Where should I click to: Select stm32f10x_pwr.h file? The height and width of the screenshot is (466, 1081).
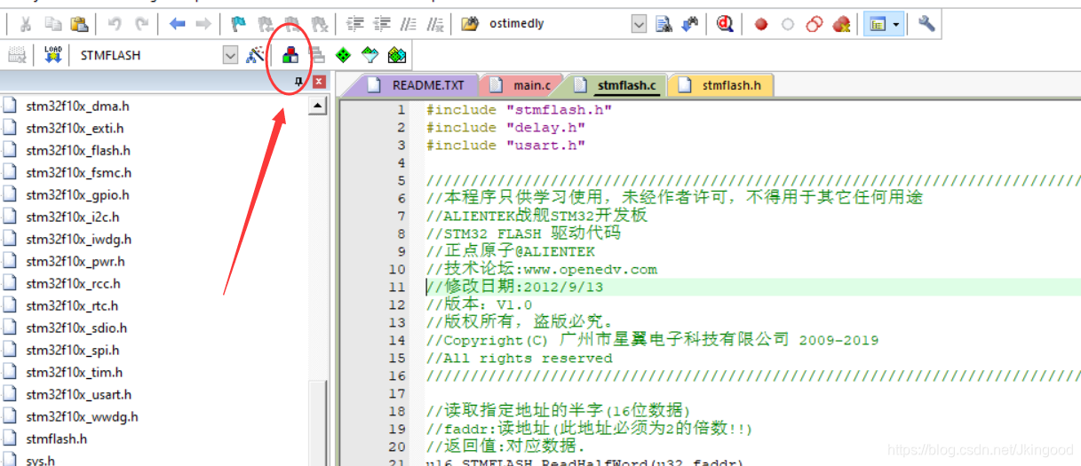[x=76, y=261]
